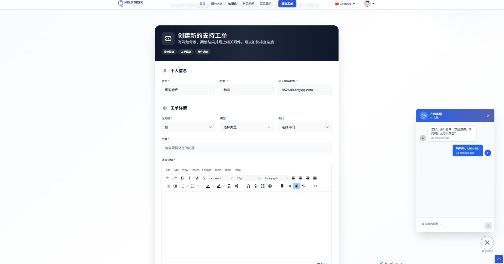The height and width of the screenshot is (264, 504).
Task: Toggle right-to-left text direction
Action: (304, 186)
